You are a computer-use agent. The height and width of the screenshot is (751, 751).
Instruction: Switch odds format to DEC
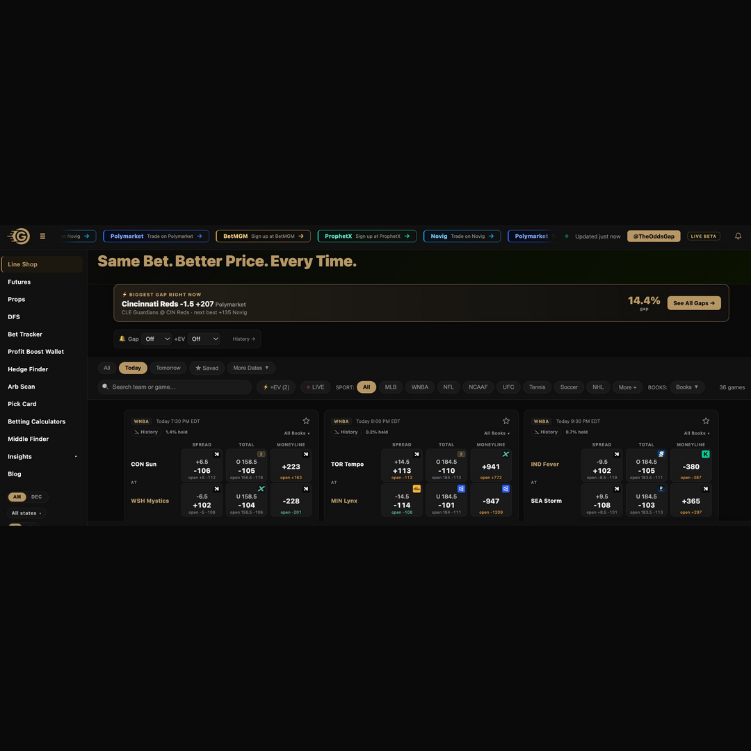tap(36, 496)
